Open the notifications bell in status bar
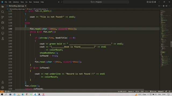Image resolution: width=172 pixels, height=96 pixels. 170,91
